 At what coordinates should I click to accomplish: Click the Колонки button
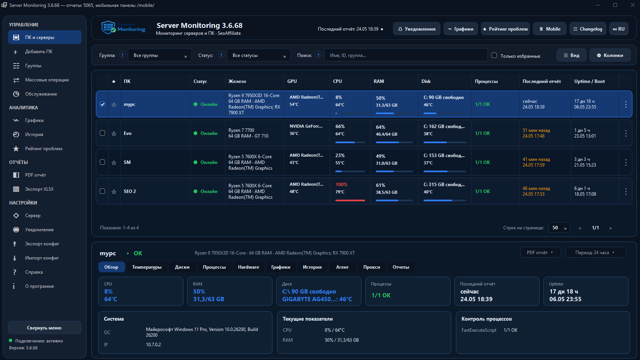(x=610, y=55)
